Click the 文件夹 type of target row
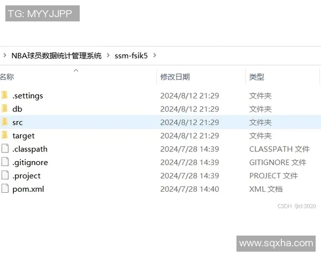 [x=261, y=135]
